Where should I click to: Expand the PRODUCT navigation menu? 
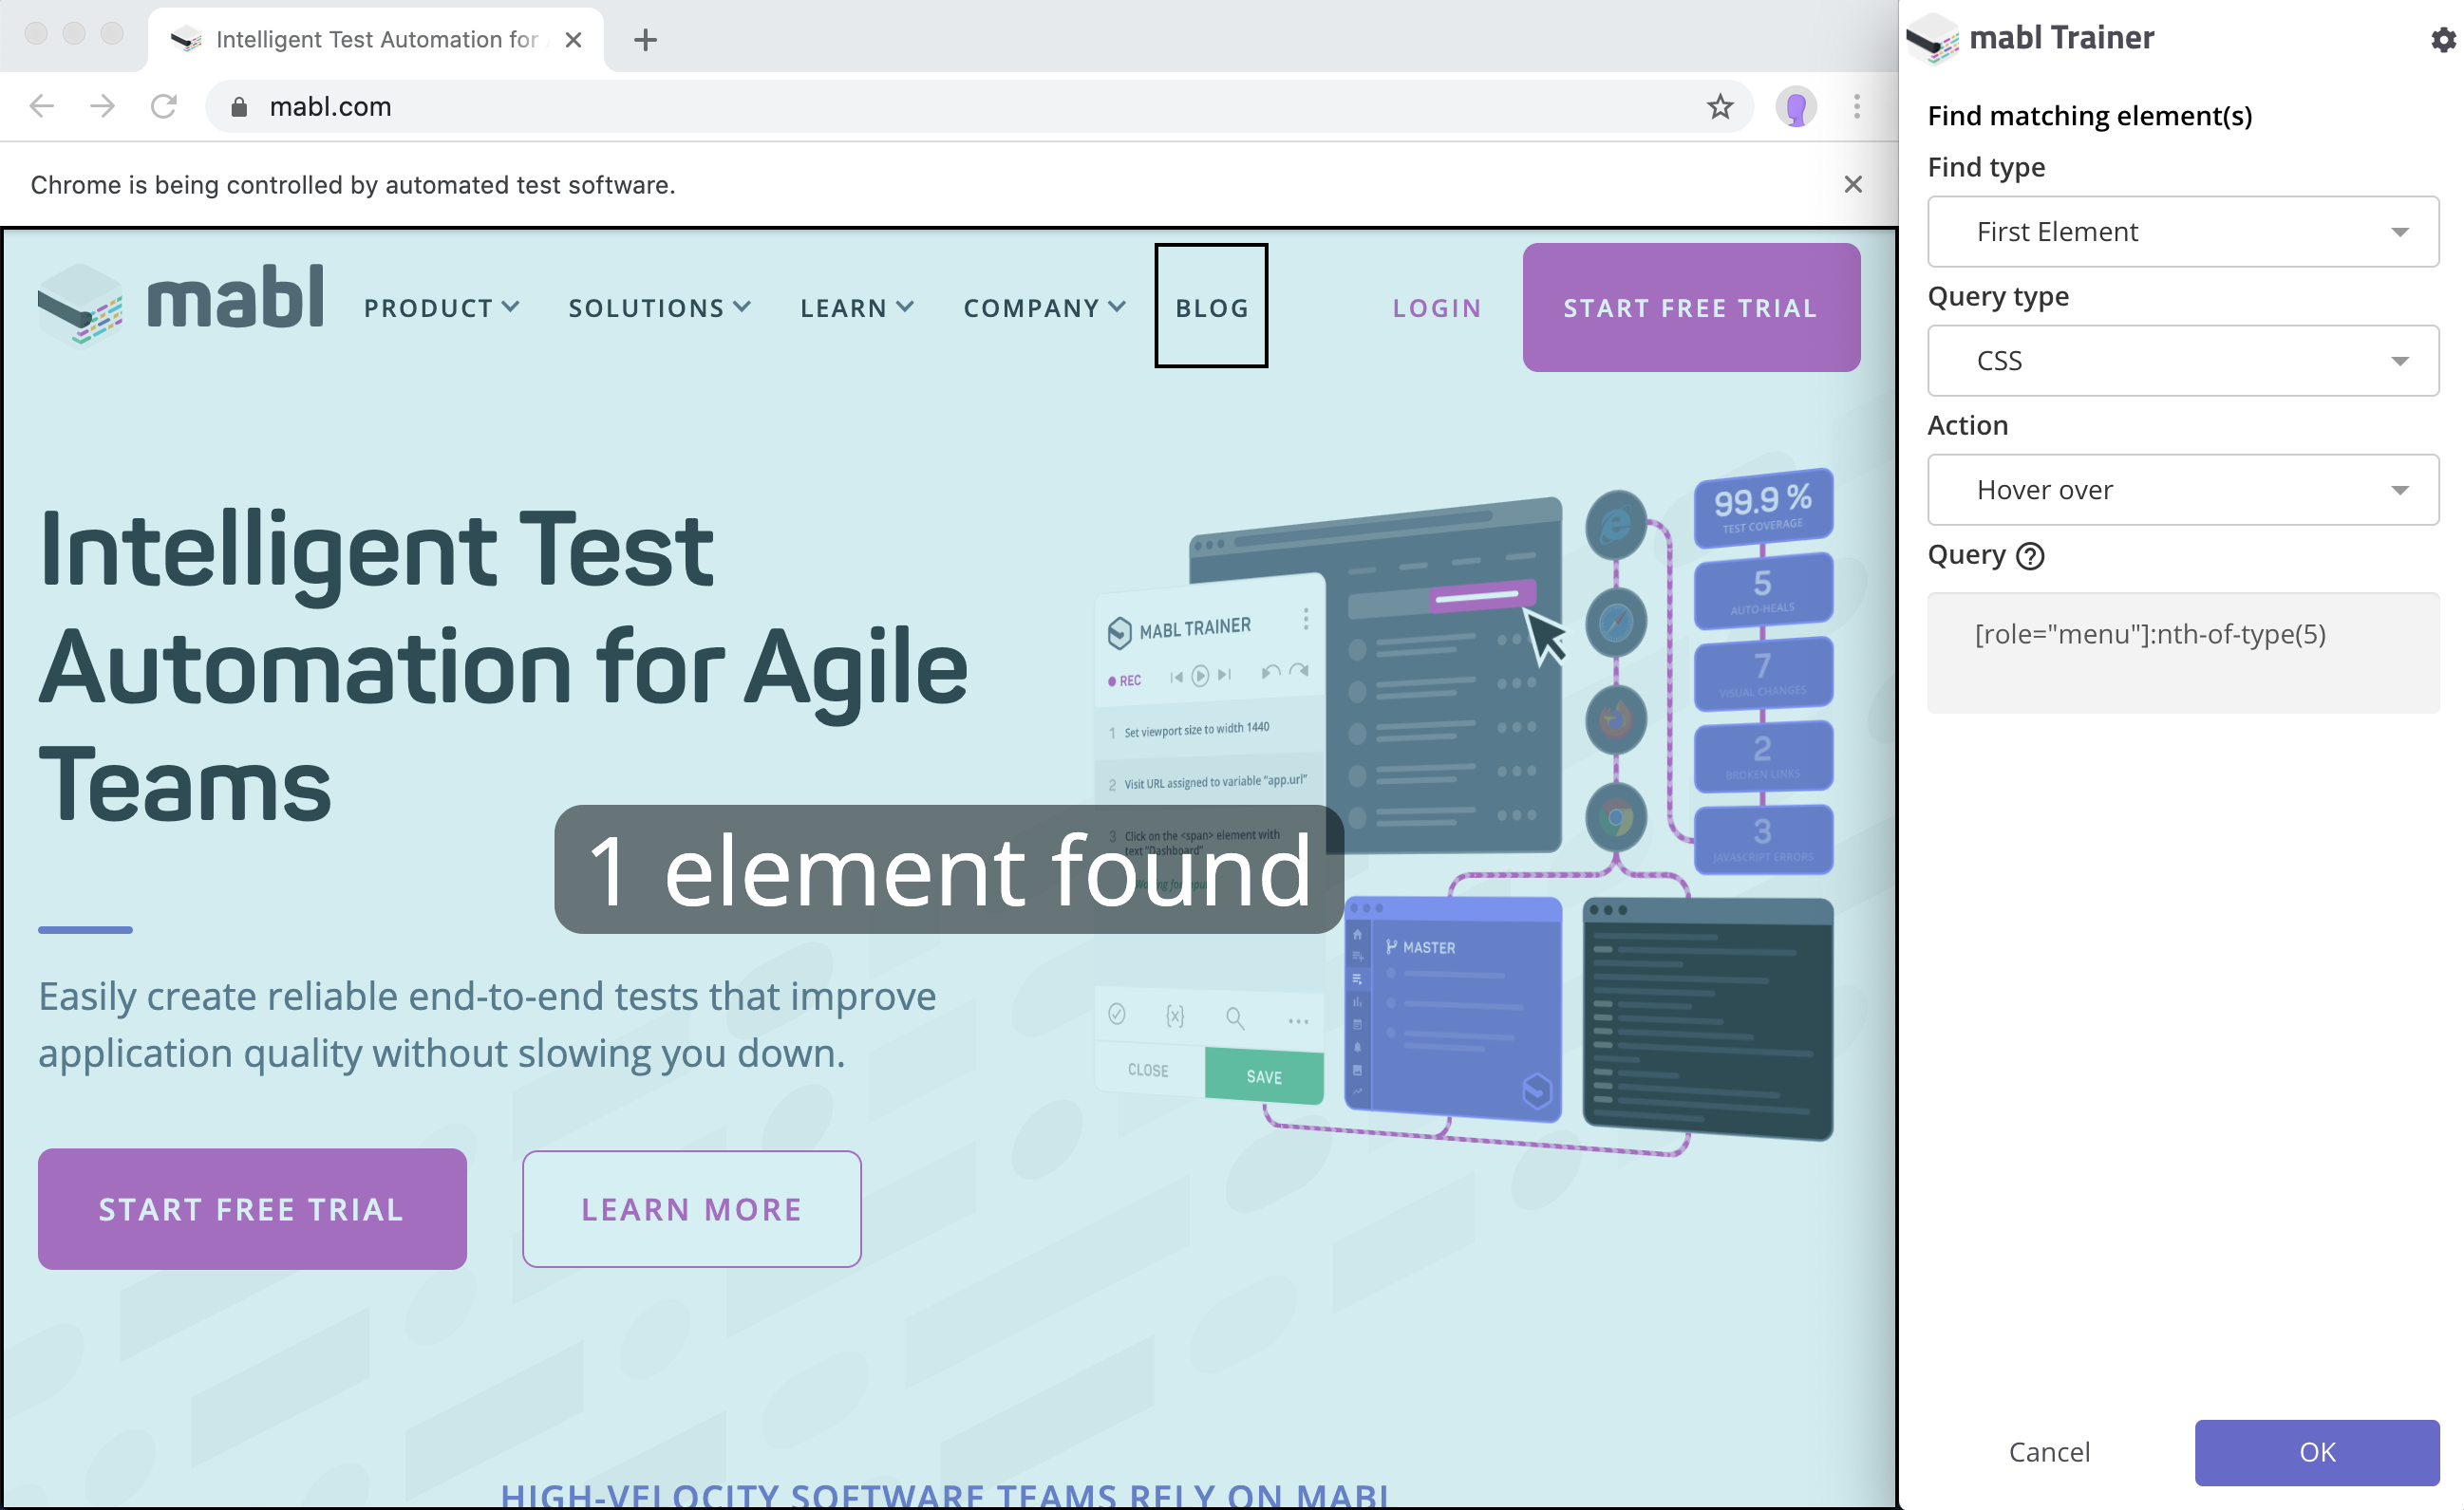tap(441, 308)
